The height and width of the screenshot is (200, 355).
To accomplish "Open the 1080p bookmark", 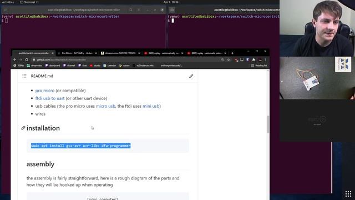I will pos(18,66).
